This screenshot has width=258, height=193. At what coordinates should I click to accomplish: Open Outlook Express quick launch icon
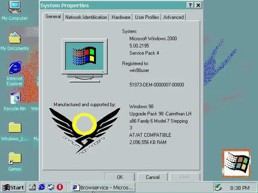click(51, 187)
